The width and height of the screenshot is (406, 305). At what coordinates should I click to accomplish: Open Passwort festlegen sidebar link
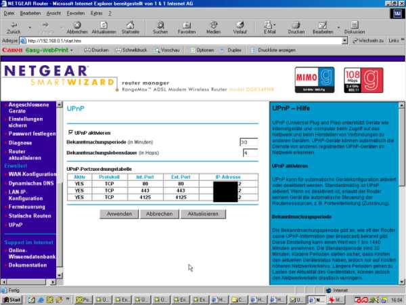point(32,134)
